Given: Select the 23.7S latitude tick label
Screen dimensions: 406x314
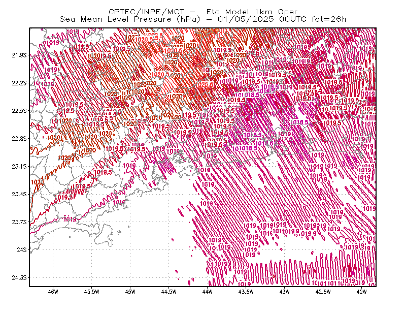Looking at the screenshot, I should pos(19,222).
